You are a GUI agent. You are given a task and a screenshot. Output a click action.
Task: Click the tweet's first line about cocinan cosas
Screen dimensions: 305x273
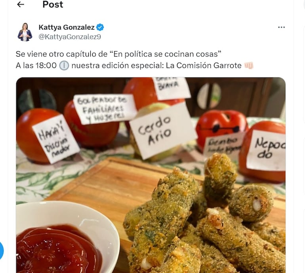click(118, 54)
